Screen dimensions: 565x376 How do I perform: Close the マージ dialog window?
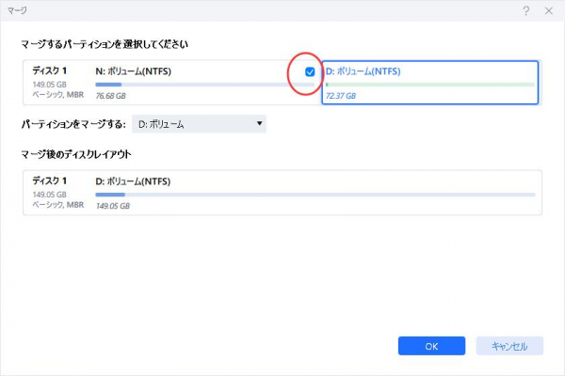pyautogui.click(x=548, y=9)
